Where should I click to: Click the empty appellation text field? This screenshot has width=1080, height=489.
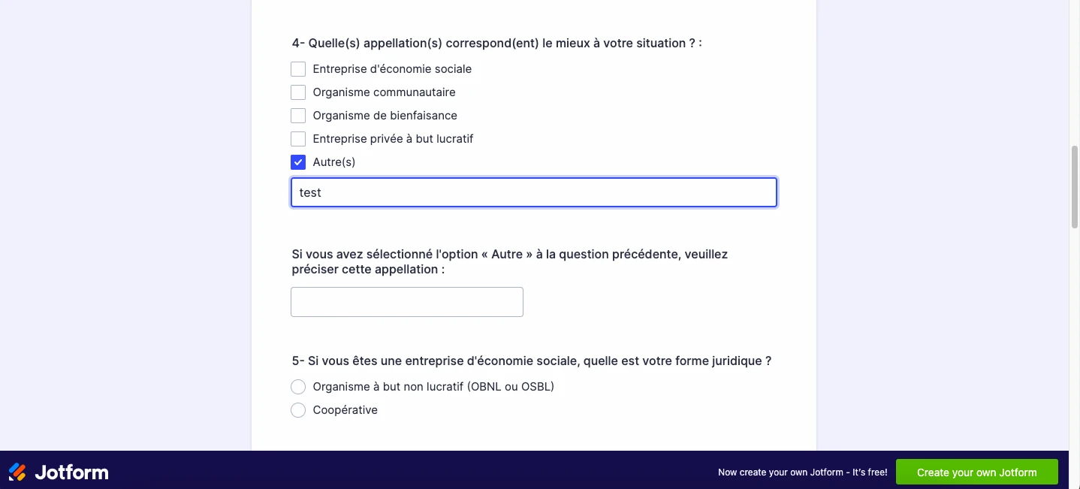point(406,301)
